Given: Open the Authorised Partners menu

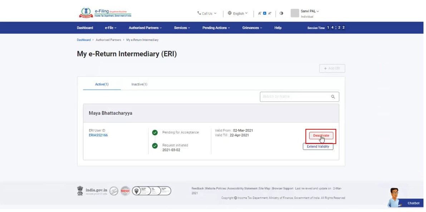Looking at the screenshot, I should (145, 28).
